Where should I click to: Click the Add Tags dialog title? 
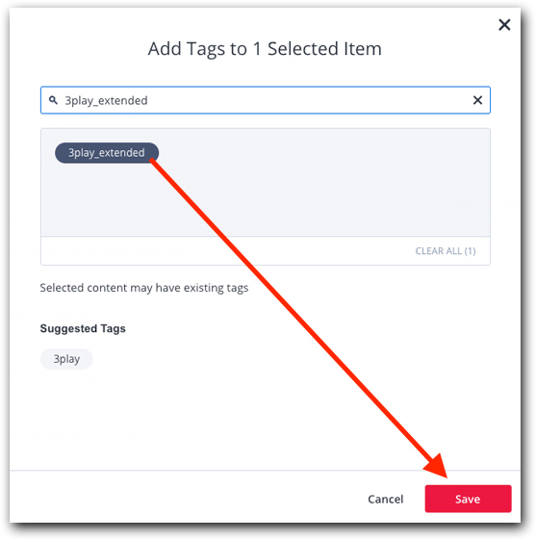tap(265, 48)
